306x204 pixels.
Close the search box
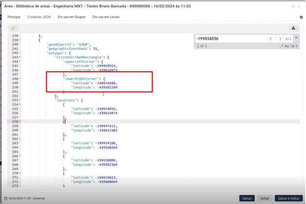pyautogui.click(x=296, y=38)
